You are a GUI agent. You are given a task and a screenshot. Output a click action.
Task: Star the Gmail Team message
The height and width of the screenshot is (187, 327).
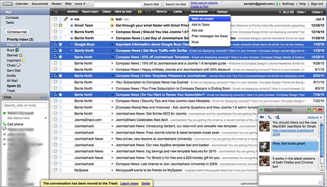tap(60, 25)
